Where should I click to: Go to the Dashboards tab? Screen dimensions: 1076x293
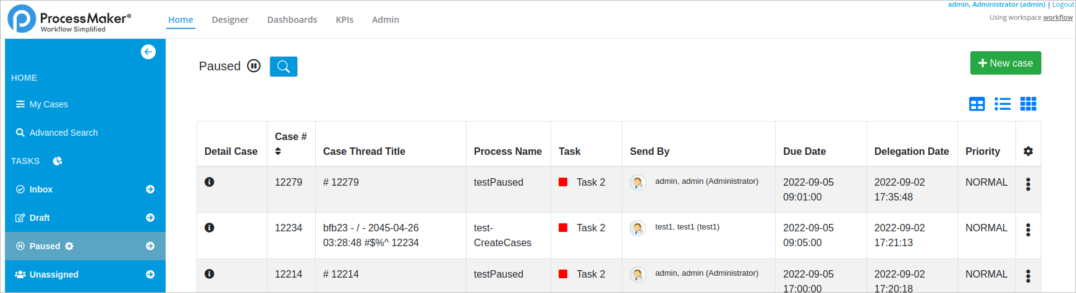pyautogui.click(x=292, y=20)
